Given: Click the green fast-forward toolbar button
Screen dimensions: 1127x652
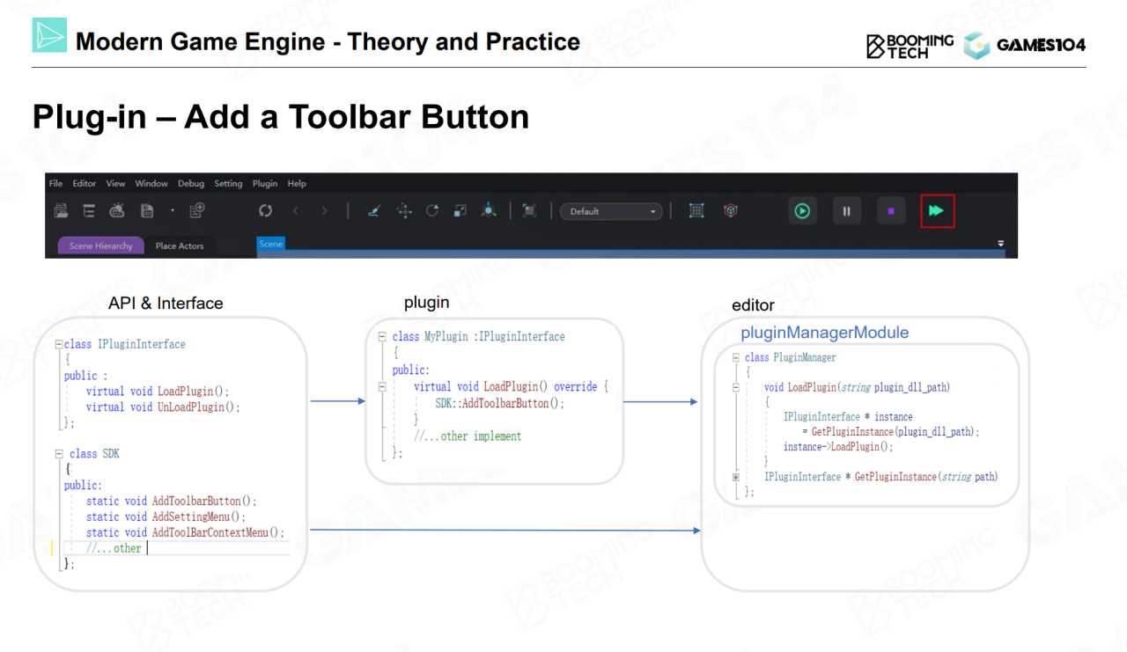Looking at the screenshot, I should pos(937,211).
